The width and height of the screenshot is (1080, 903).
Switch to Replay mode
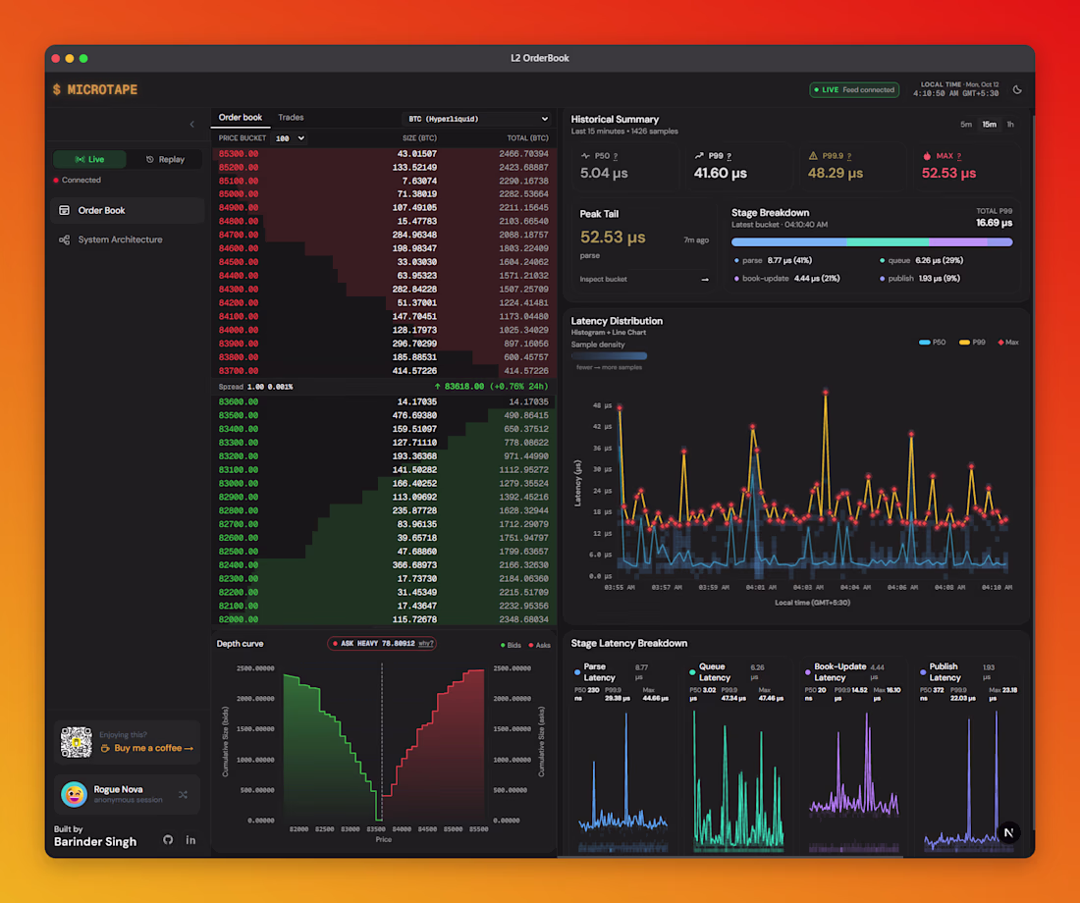pos(165,159)
